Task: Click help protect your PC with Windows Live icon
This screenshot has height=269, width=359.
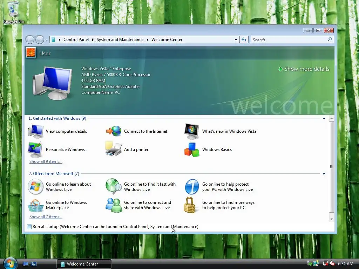Action: pos(192,187)
